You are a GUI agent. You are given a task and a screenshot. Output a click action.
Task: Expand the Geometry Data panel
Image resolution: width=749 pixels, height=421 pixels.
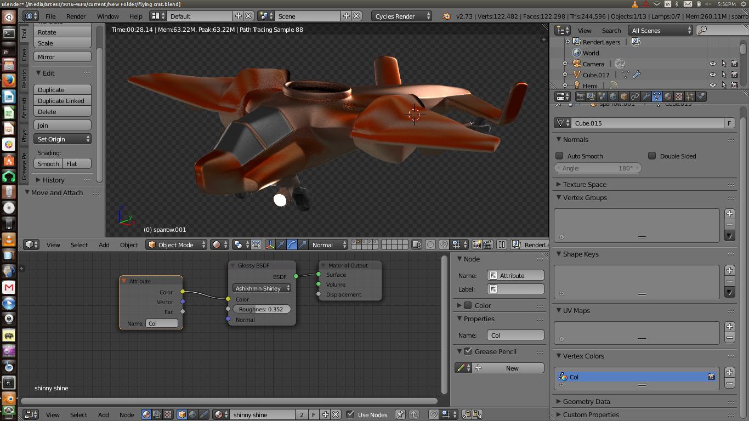586,402
